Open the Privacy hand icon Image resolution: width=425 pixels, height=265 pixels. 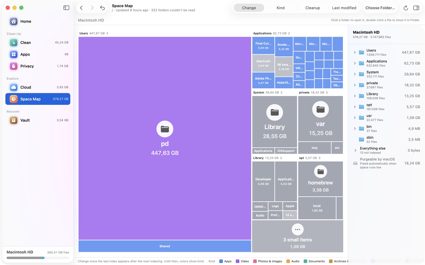tap(14, 66)
